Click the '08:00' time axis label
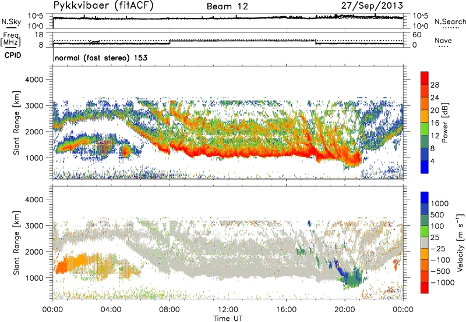The height and width of the screenshot is (322, 466). tap(170, 310)
